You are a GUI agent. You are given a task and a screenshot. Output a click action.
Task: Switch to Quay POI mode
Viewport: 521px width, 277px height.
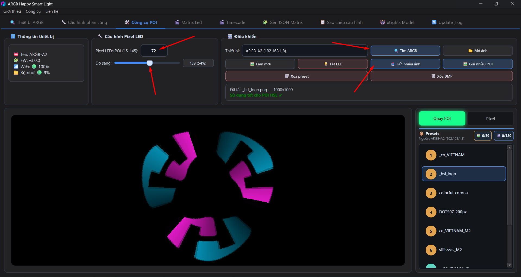tap(442, 118)
